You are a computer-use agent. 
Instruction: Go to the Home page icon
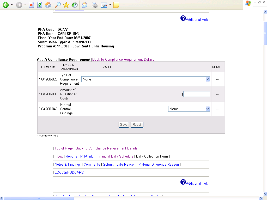pyautogui.click(x=48, y=5)
